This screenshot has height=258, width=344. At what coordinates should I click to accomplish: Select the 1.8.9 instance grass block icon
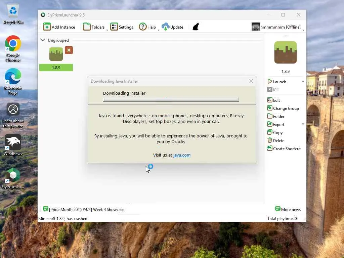[56, 54]
